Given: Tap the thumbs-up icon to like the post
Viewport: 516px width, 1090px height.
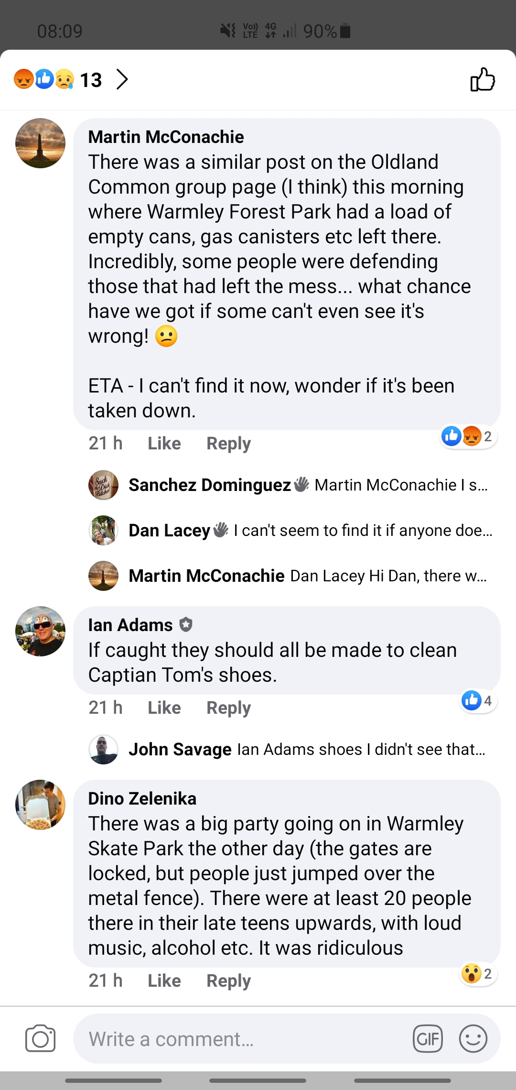Looking at the screenshot, I should (483, 79).
